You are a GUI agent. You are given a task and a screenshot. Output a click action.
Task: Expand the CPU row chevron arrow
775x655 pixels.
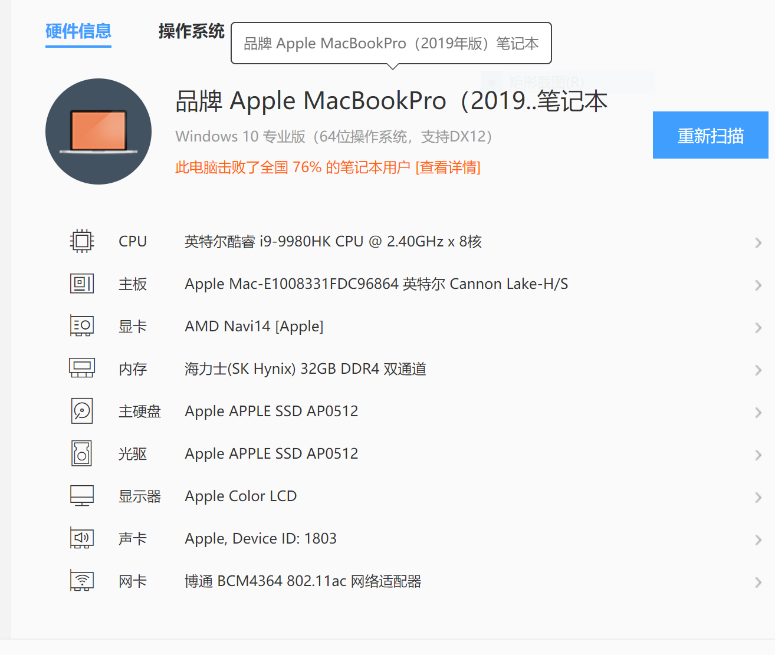coord(758,243)
